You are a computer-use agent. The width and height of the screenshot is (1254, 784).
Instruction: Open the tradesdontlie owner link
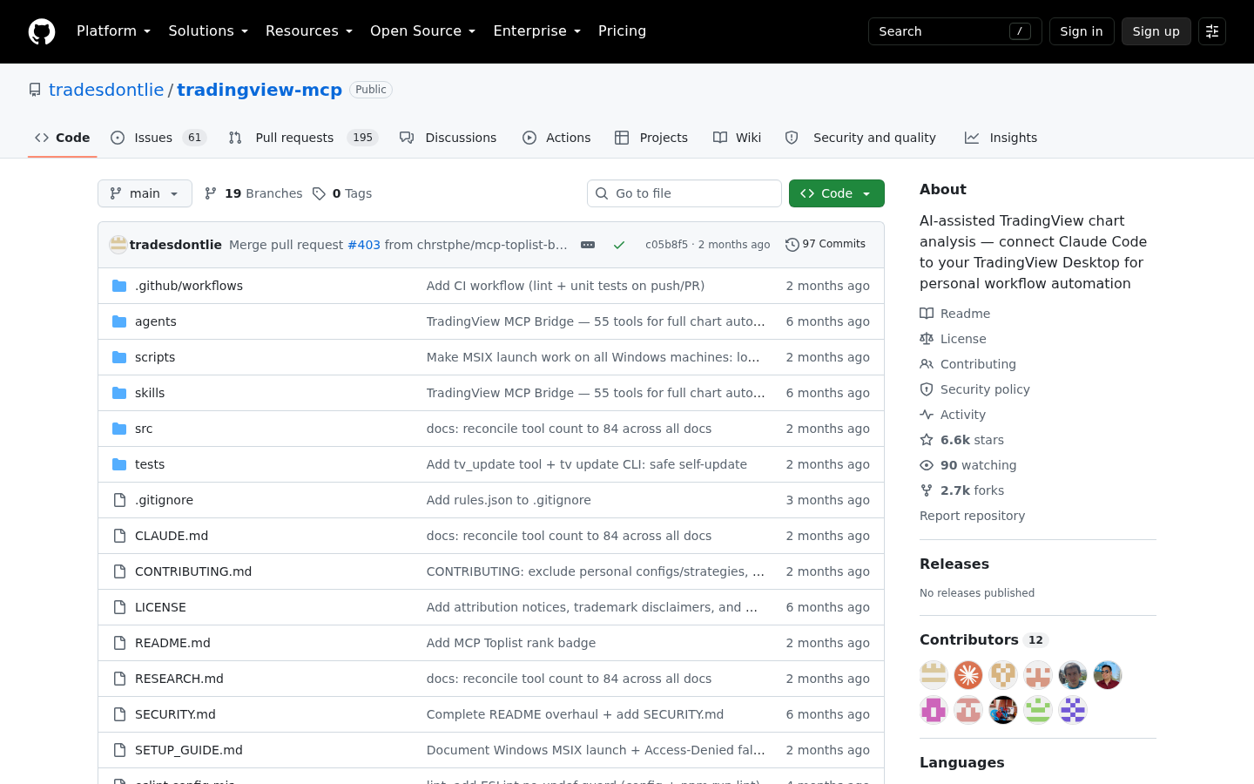[x=106, y=90]
